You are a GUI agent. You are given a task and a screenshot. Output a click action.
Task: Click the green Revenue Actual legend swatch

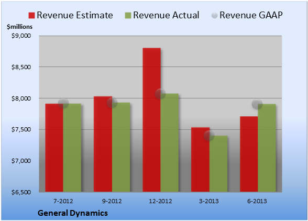(x=128, y=15)
